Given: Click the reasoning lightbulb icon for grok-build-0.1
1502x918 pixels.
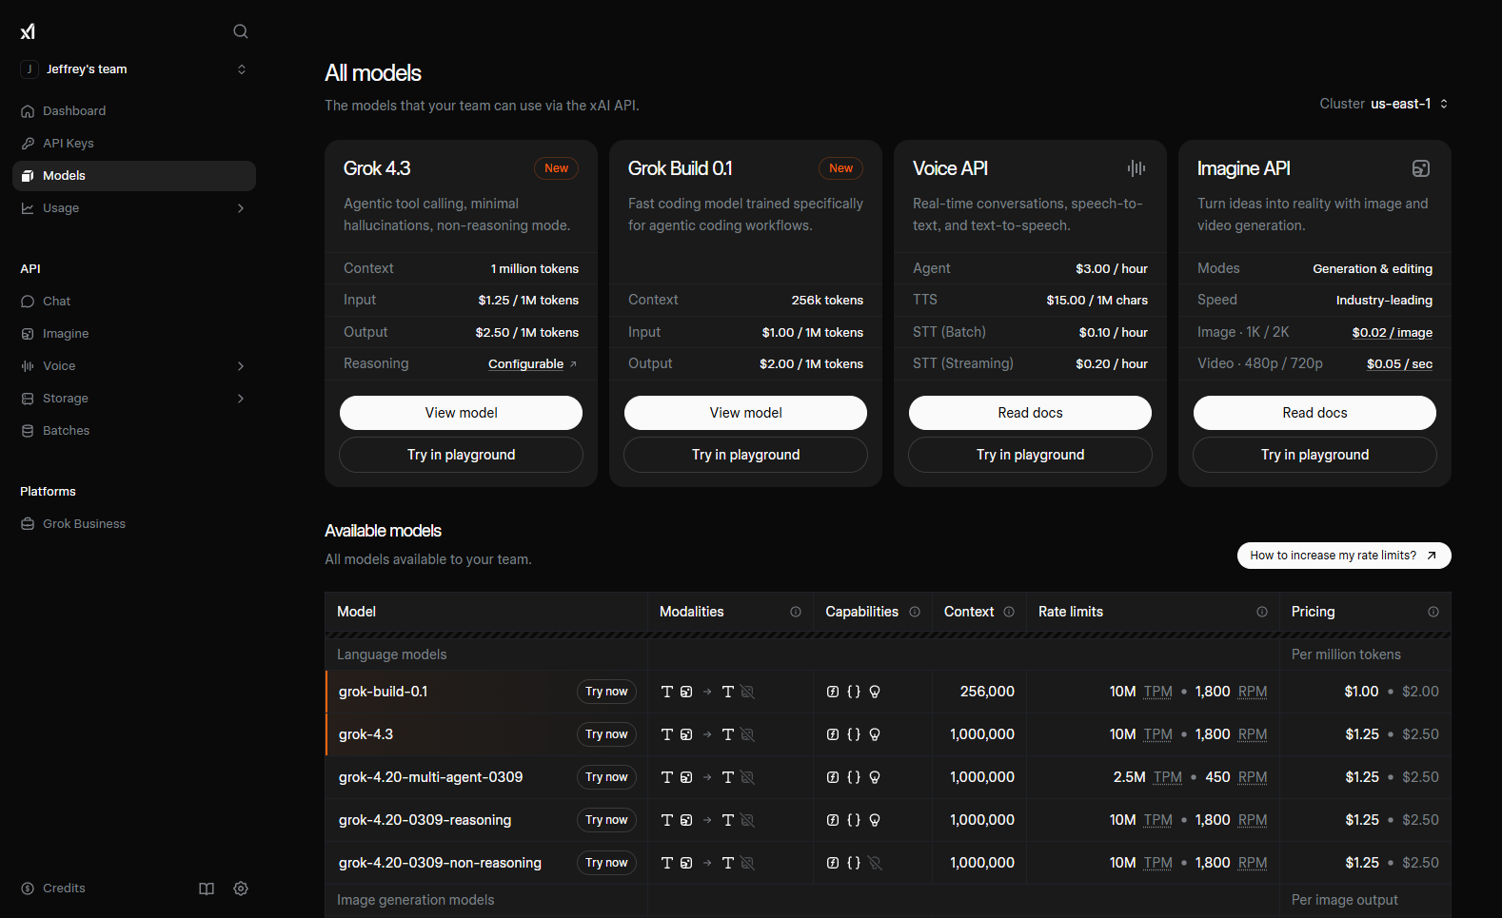Looking at the screenshot, I should tap(875, 692).
